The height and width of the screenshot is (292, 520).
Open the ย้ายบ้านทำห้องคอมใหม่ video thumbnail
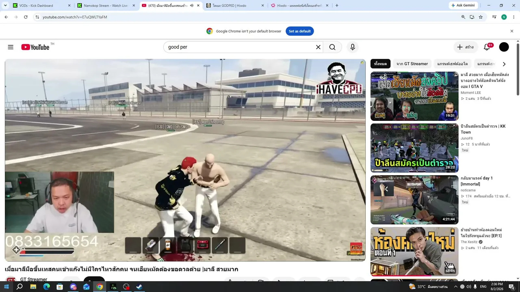[x=414, y=251]
